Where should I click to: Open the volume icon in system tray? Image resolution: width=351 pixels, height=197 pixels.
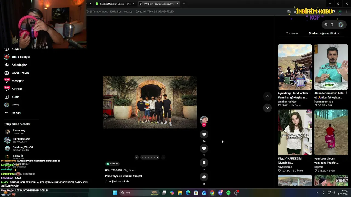pos(334,193)
